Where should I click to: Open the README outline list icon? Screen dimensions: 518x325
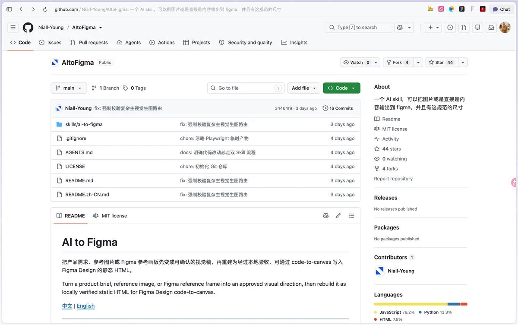click(351, 215)
